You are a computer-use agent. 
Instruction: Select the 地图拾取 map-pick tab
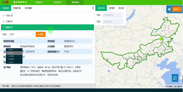tap(101, 8)
